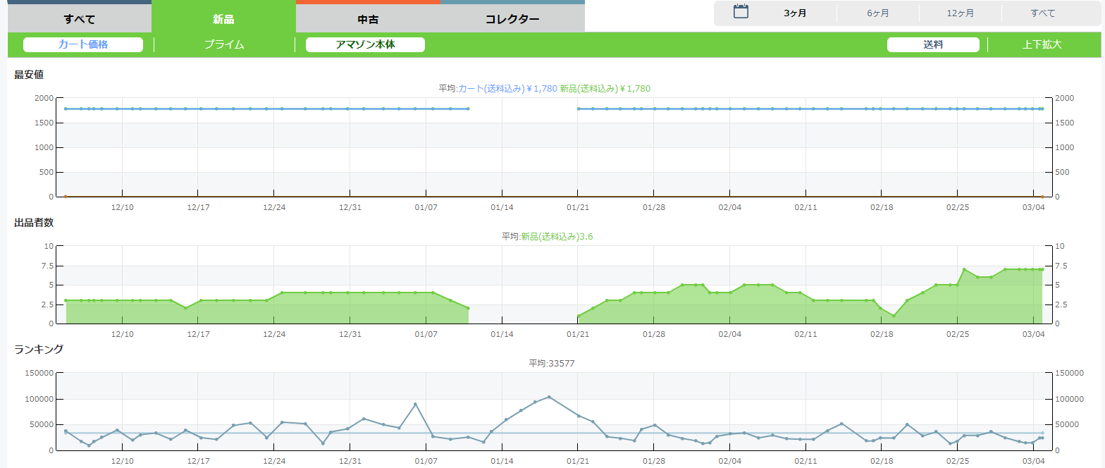Set time range to 12ヶ月
The image size is (1105, 468).
click(961, 13)
